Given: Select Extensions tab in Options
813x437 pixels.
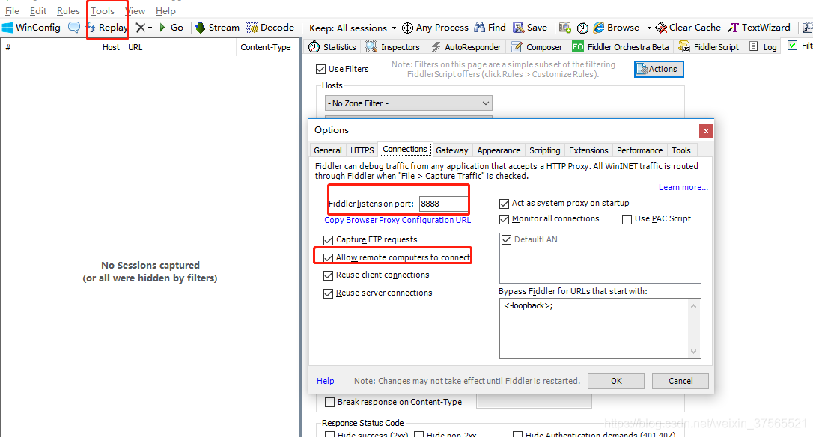Looking at the screenshot, I should pyautogui.click(x=588, y=150).
